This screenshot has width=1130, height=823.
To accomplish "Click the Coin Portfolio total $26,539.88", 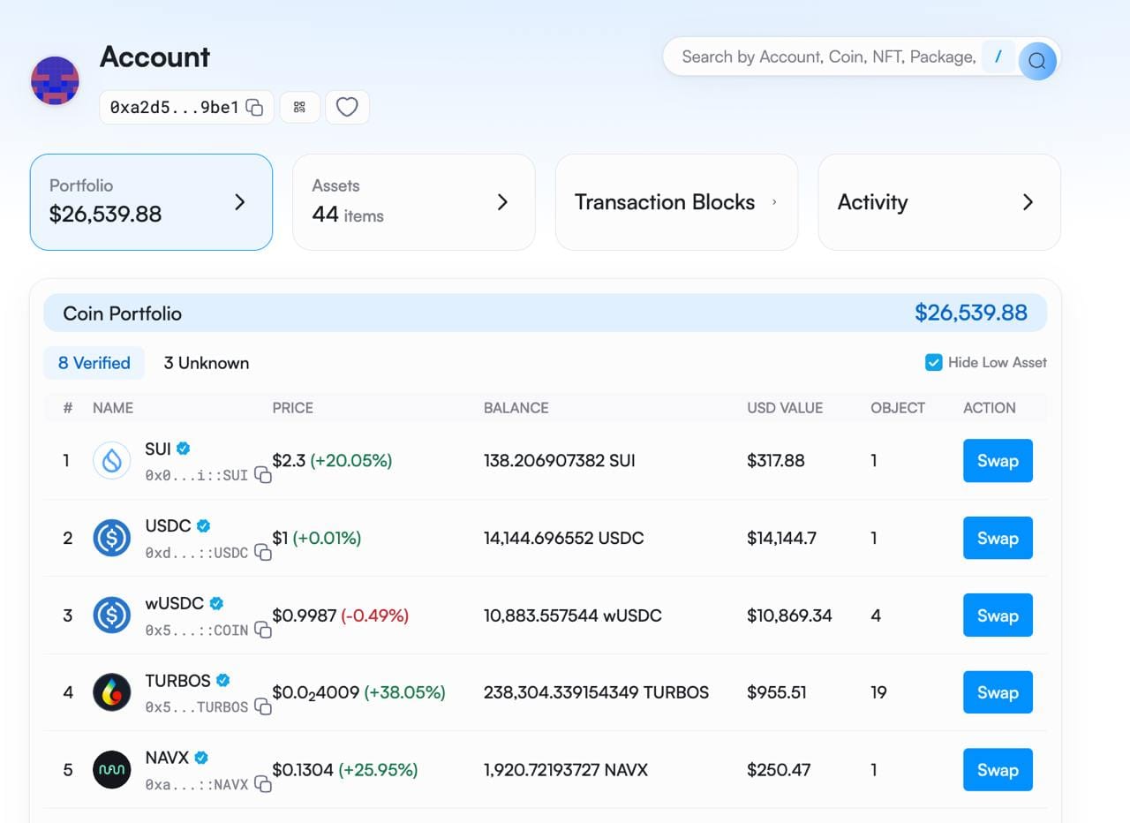I will 971,313.
